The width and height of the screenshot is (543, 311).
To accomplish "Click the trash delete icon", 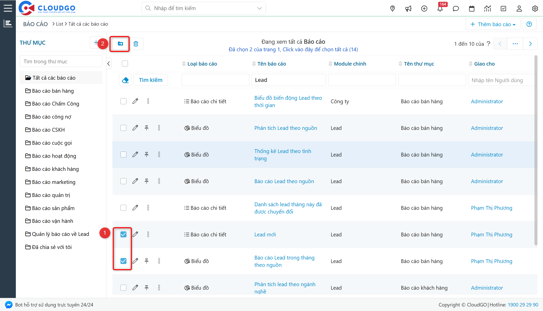I will click(136, 44).
